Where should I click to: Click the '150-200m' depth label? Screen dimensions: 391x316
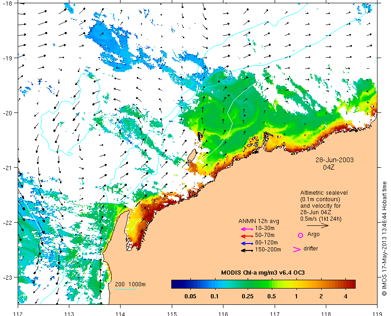click(x=268, y=250)
